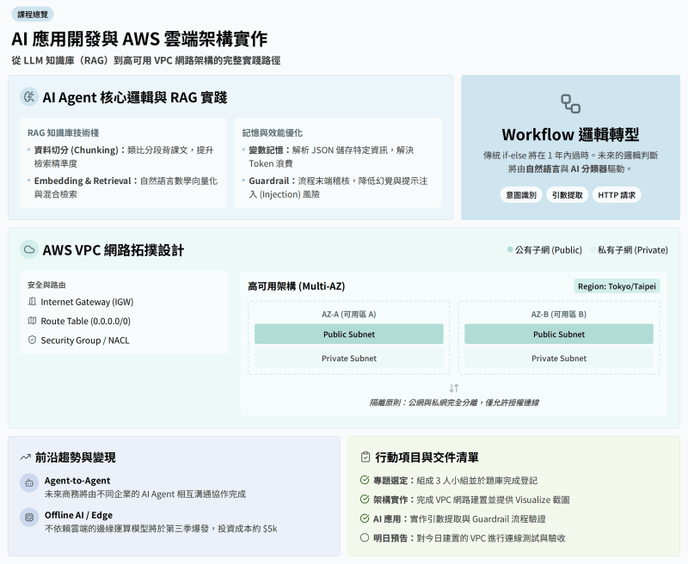Click the Security Group shield icon
Viewport: 688px width, 564px height.
[x=32, y=340]
